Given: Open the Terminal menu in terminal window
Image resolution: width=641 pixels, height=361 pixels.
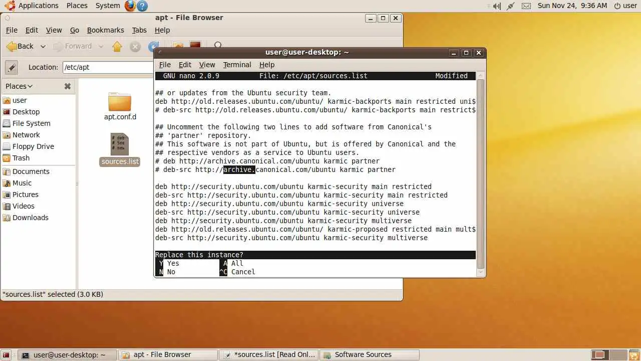Looking at the screenshot, I should pos(237,65).
